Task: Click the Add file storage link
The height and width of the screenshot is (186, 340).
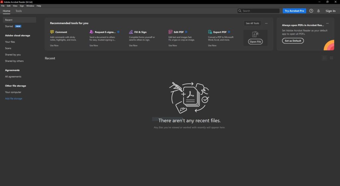Action: (14, 98)
